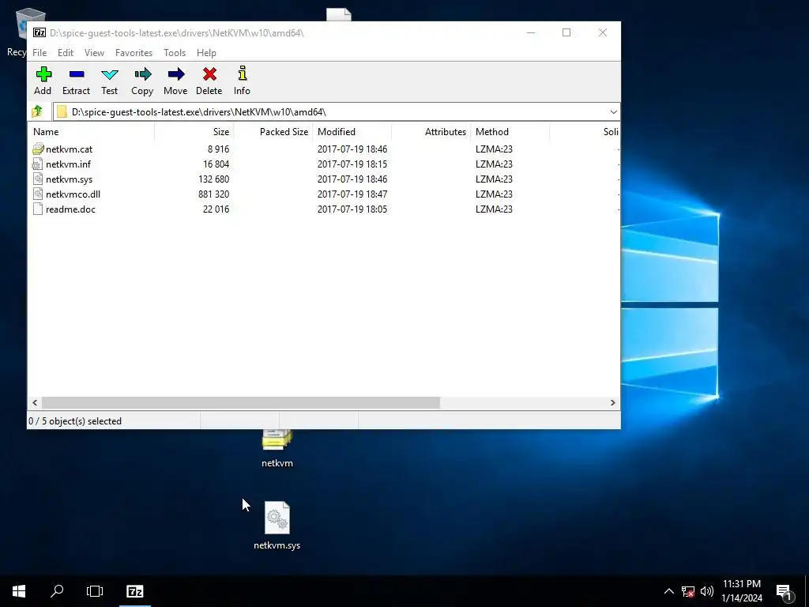
Task: Click the Move toolbar icon
Action: (176, 74)
